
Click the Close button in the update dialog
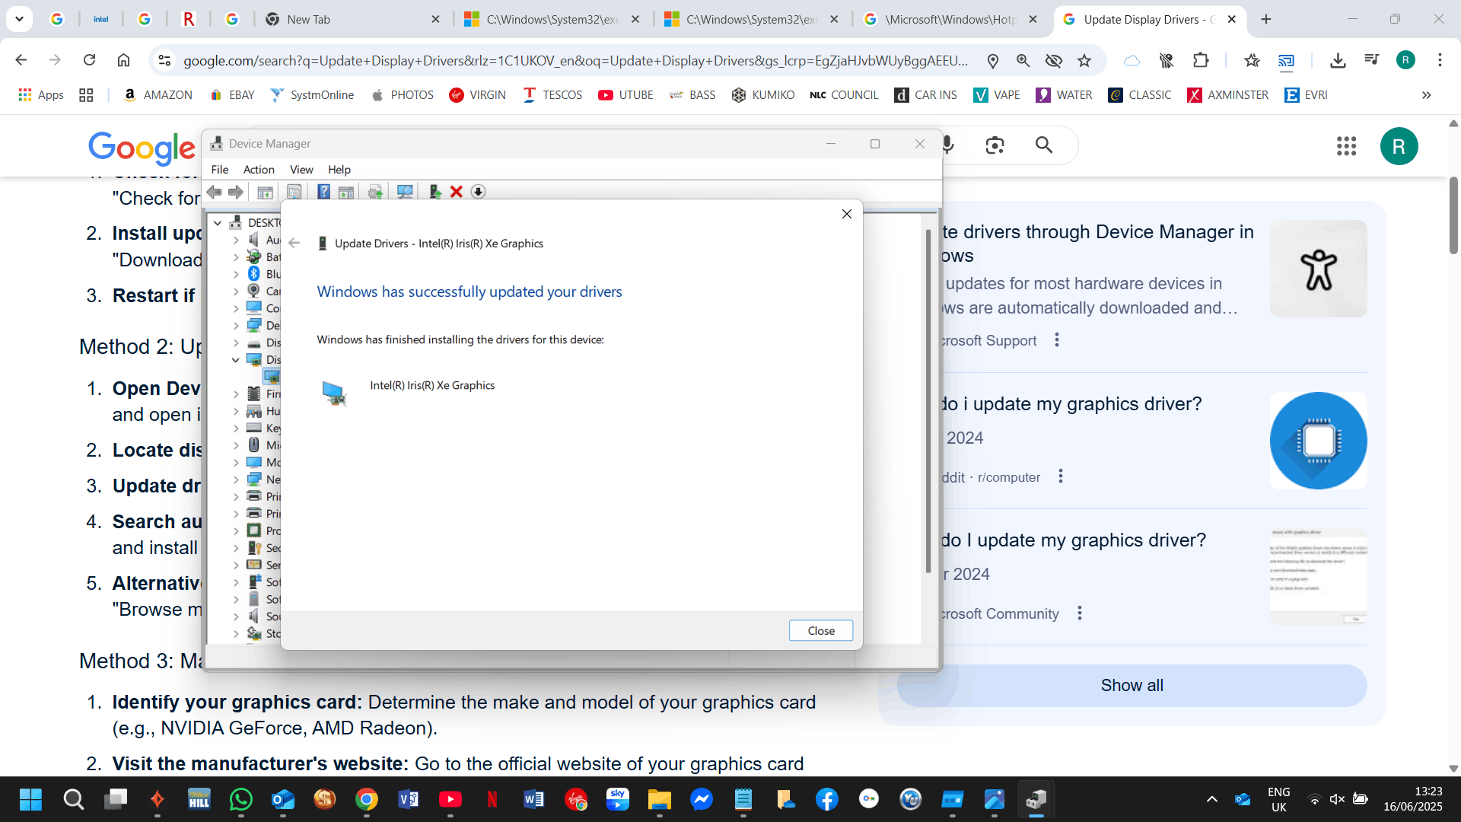820,630
